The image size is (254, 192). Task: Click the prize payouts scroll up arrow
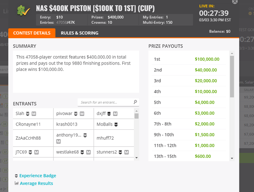pos(232,53)
